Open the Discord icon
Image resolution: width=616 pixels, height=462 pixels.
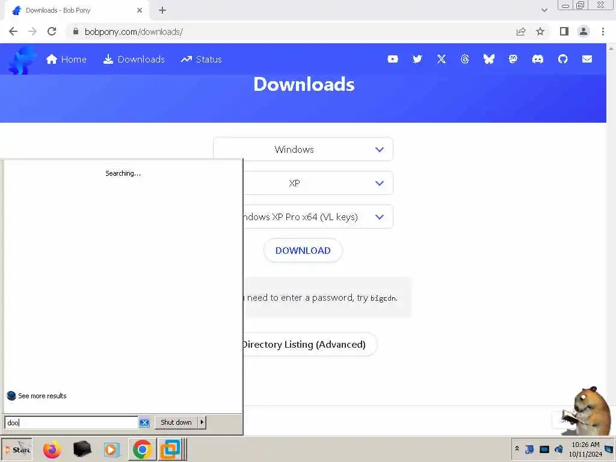pyautogui.click(x=537, y=59)
